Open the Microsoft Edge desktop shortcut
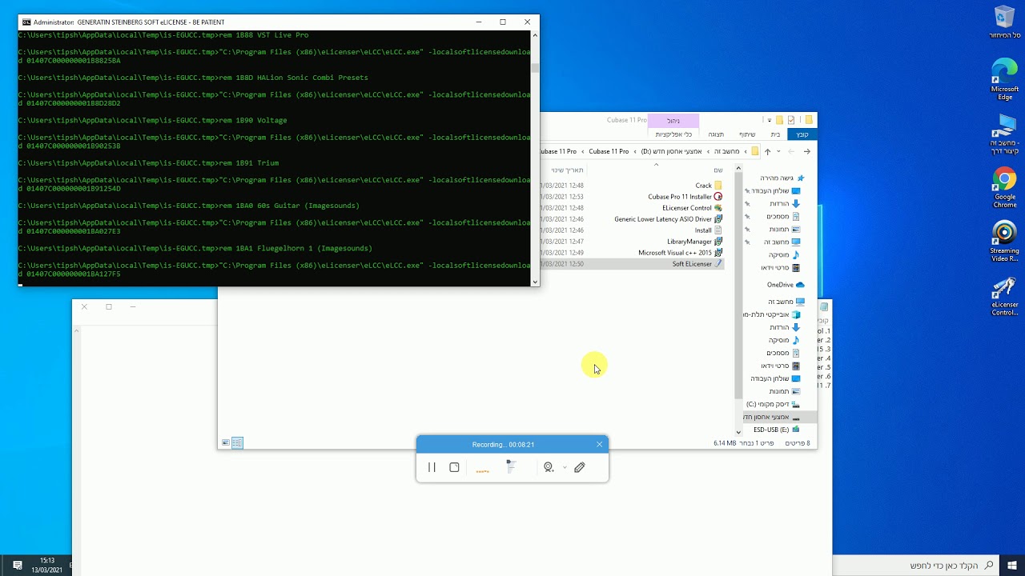The width and height of the screenshot is (1025, 576). tap(1004, 79)
